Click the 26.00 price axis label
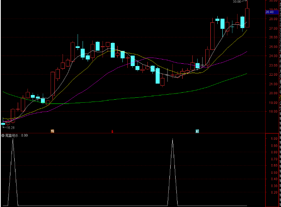The image size is (281, 207). pyautogui.click(x=273, y=37)
